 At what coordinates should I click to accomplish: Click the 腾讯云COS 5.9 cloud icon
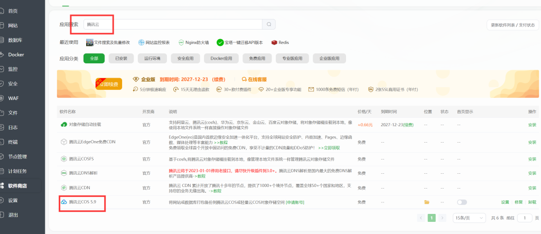pyautogui.click(x=64, y=202)
